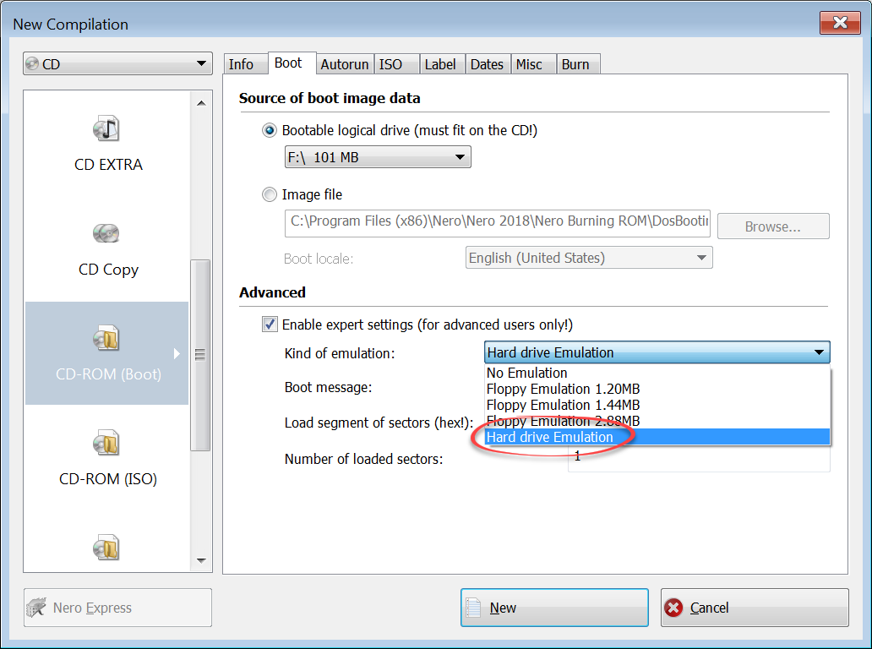Click the New button
The width and height of the screenshot is (872, 649).
coord(554,608)
